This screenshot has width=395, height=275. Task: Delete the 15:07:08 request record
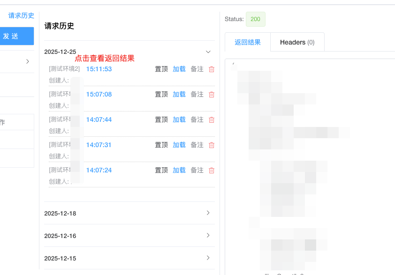click(x=212, y=95)
